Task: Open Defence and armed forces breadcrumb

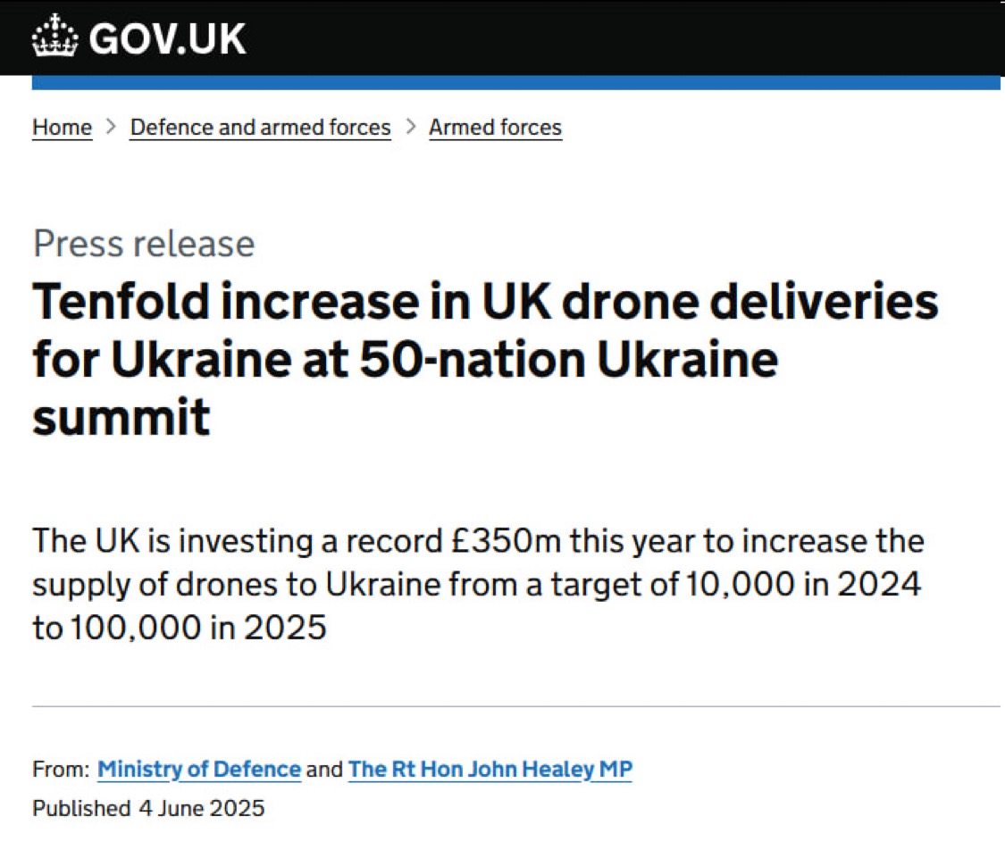Action: 260,128
